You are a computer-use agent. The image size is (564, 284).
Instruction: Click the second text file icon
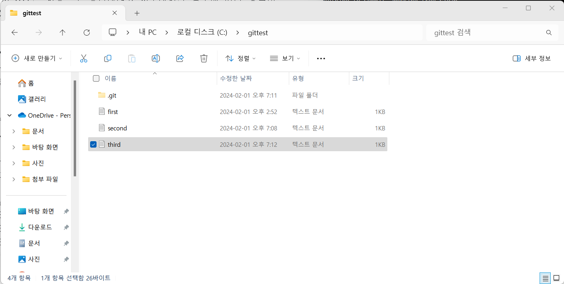[102, 128]
